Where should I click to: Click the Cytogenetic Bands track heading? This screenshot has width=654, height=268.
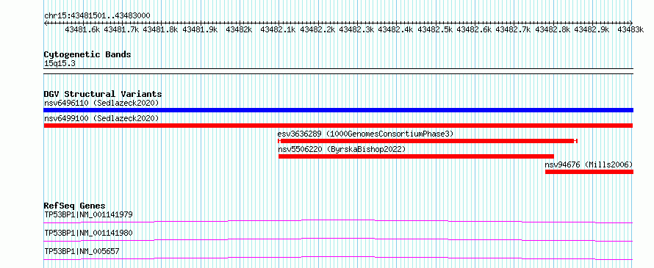coord(87,54)
